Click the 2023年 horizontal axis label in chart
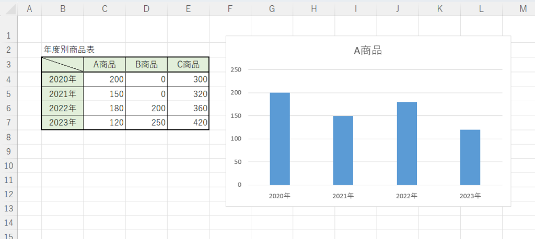535x239 pixels. [470, 196]
